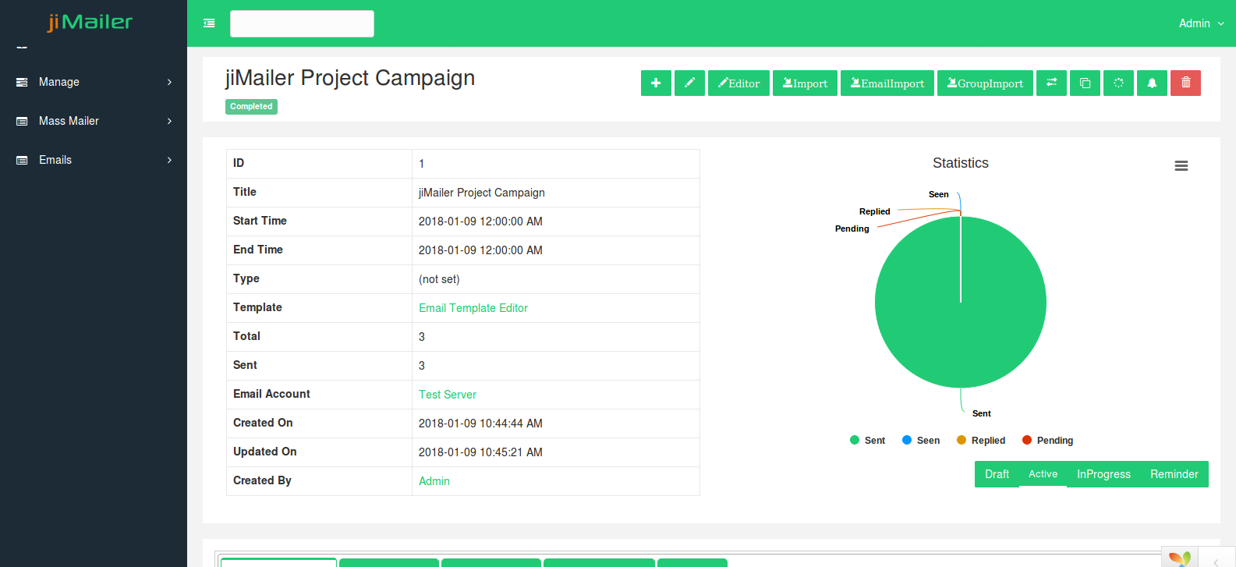Screen dimensions: 1236x567
Task: Click the GroupImport button
Action: [x=985, y=83]
